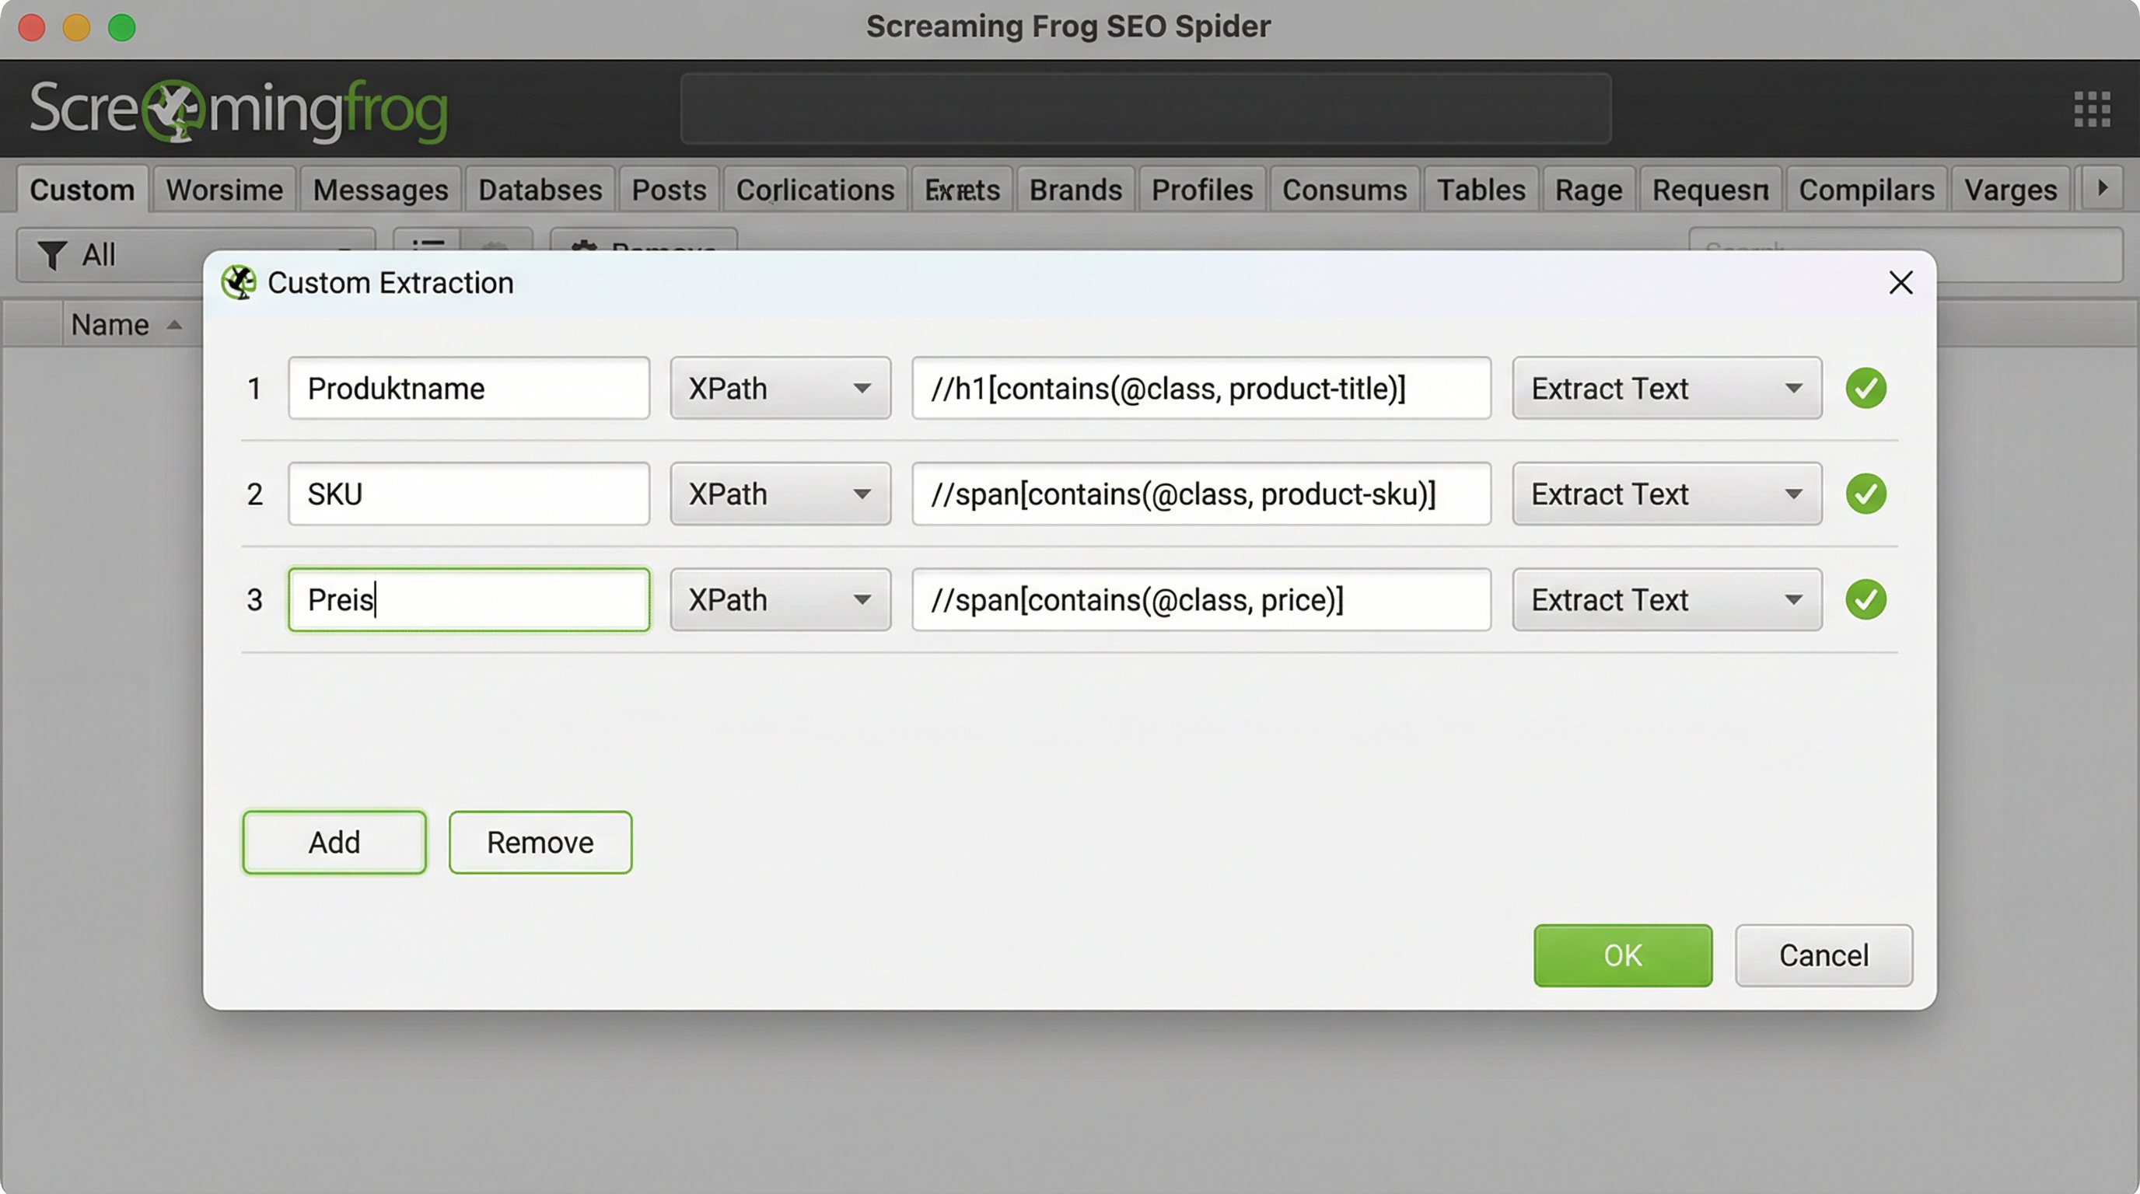The height and width of the screenshot is (1194, 2140).
Task: Add a new extraction row
Action: (334, 842)
